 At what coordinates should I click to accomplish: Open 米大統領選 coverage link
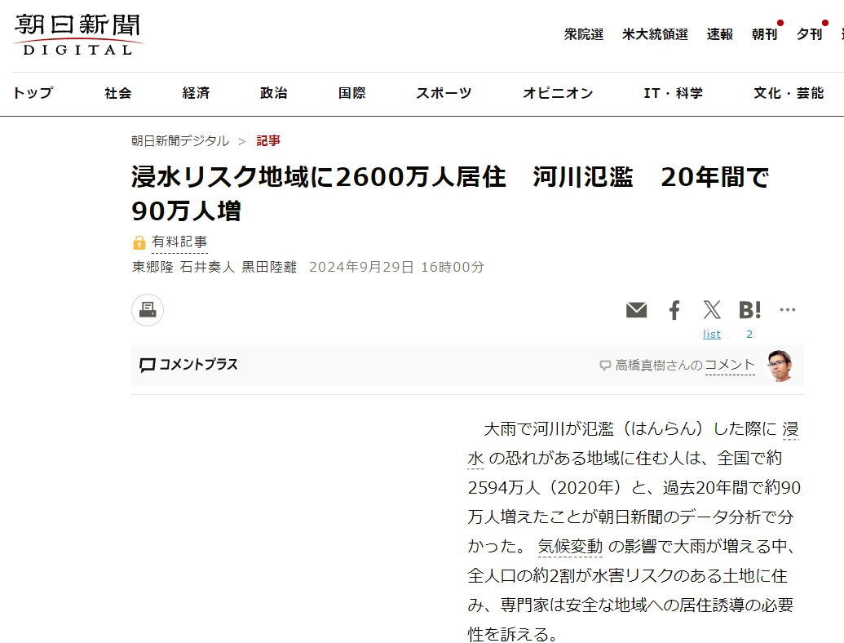[655, 34]
